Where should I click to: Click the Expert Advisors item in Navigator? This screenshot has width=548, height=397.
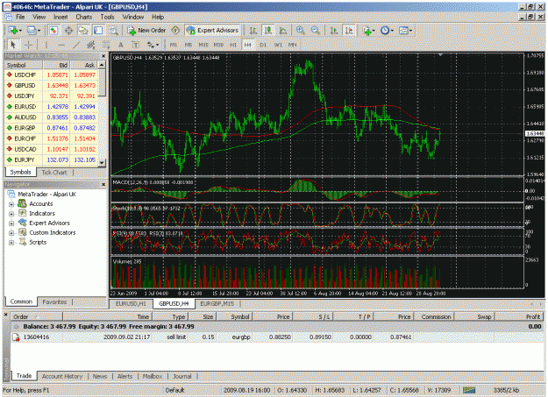pos(45,223)
